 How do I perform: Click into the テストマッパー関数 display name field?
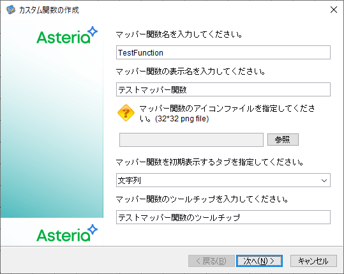click(223, 89)
